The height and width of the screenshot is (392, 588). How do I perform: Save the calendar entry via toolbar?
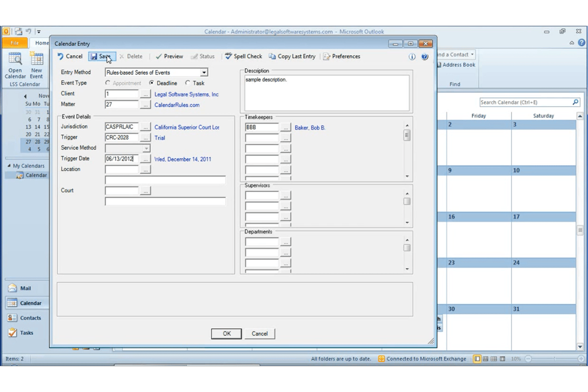click(x=102, y=56)
